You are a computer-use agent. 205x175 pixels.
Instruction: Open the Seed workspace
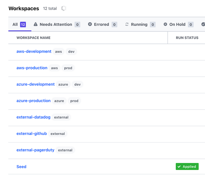pyautogui.click(x=22, y=167)
